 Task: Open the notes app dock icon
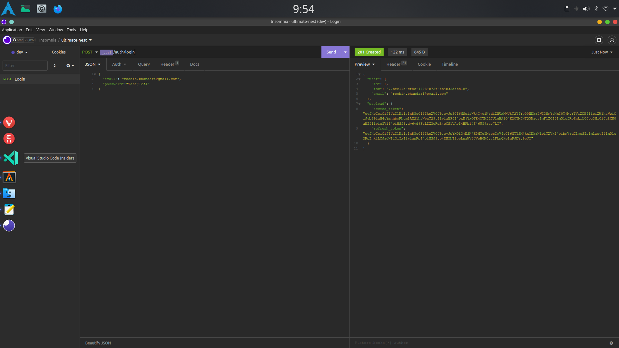point(9,209)
